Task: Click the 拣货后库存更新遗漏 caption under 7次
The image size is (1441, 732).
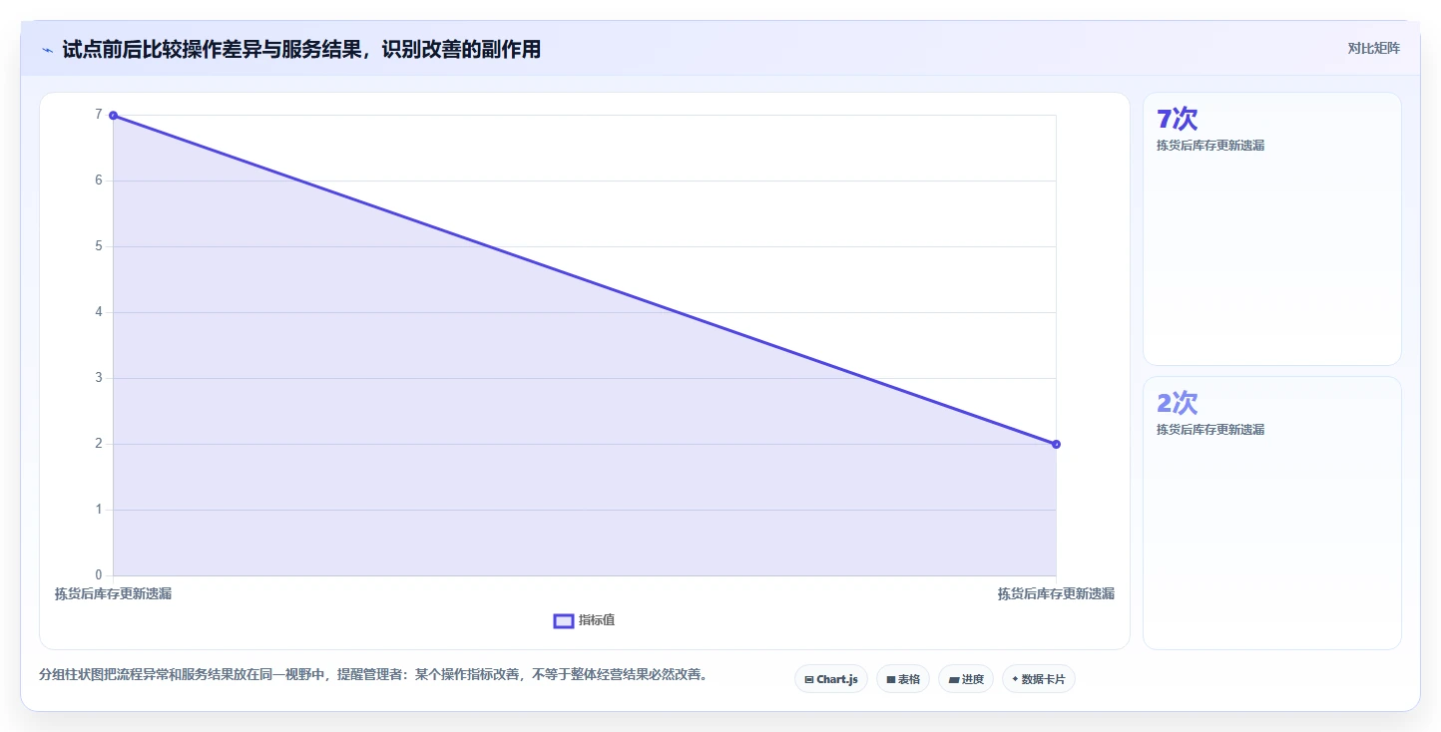Action: click(1210, 146)
